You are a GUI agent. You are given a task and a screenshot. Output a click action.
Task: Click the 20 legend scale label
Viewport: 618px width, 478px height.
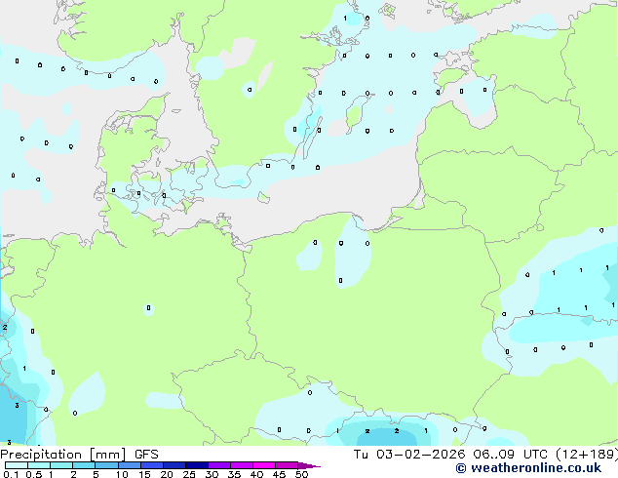coord(167,474)
